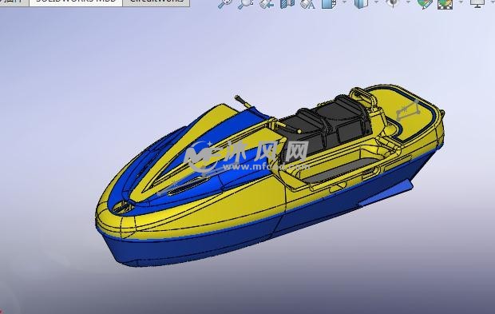Select the leftmost partially visible tab
495x314 pixels.
click(x=14, y=2)
